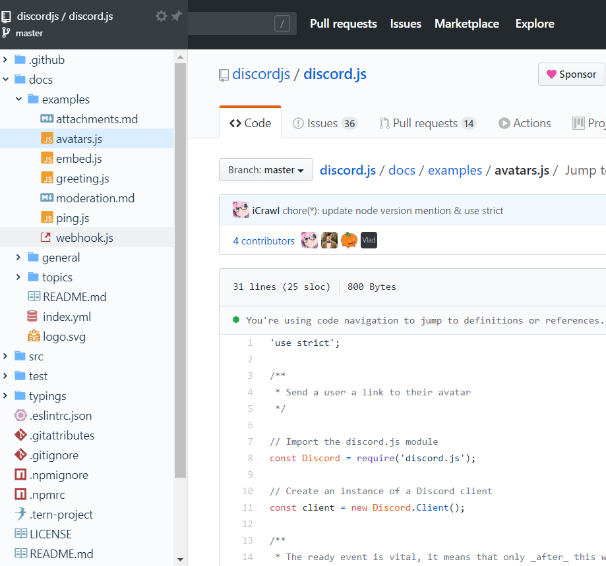Click the pumpkin contributor avatar
The image size is (606, 566).
349,240
